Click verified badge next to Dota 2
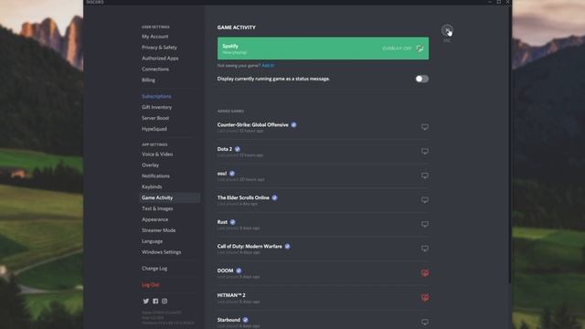This screenshot has height=329, width=585. [x=238, y=149]
